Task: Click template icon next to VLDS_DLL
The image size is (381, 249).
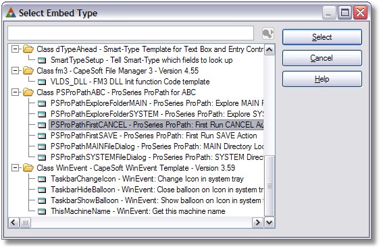Action: [x=42, y=82]
